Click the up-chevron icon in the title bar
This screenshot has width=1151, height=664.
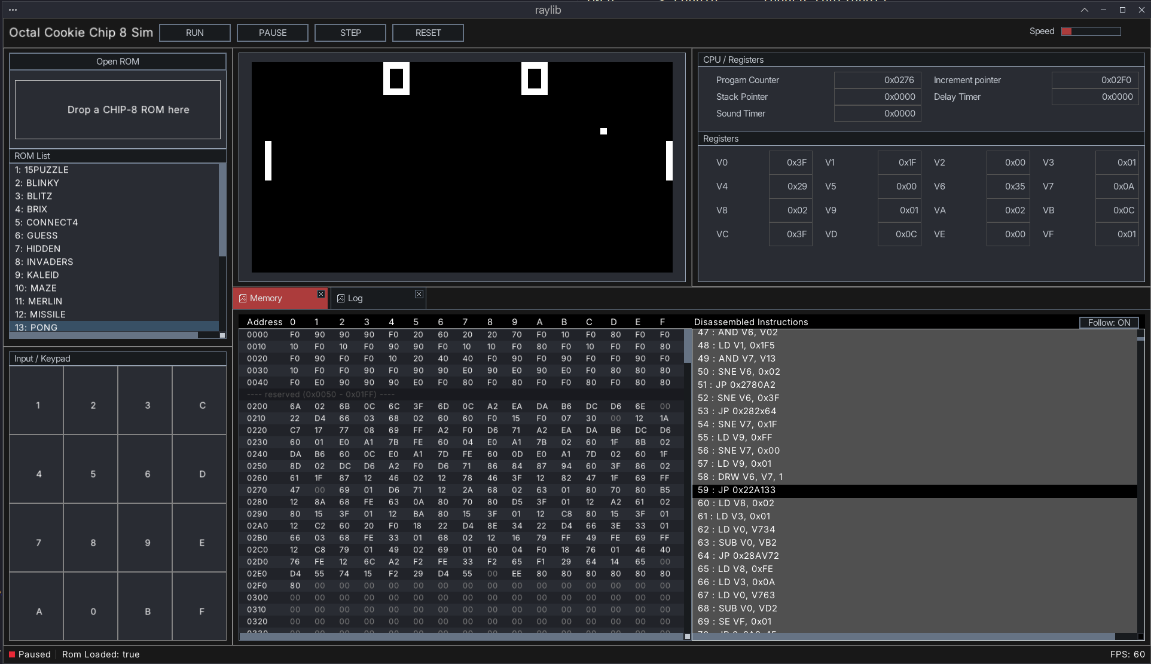(x=1085, y=10)
